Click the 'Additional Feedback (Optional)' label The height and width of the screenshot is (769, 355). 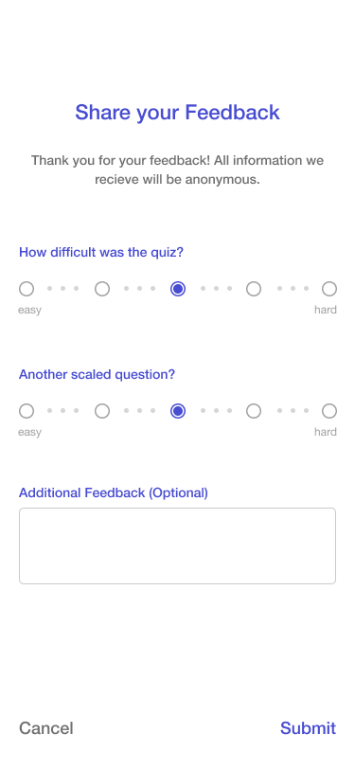point(114,492)
